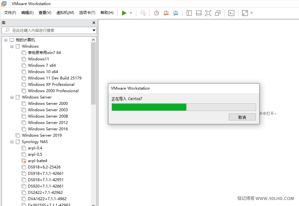Open the snapshot manager icon
The height and width of the screenshot is (206, 299).
coord(176,13)
